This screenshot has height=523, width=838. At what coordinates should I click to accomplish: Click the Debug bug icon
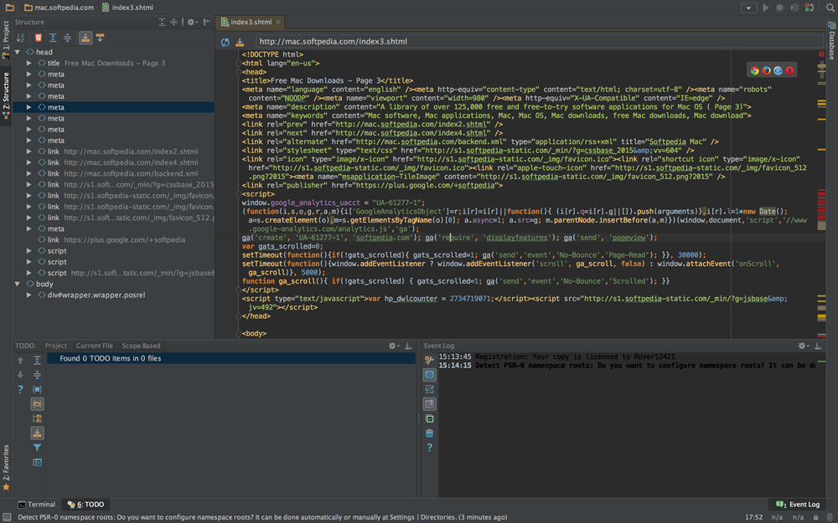coord(779,8)
